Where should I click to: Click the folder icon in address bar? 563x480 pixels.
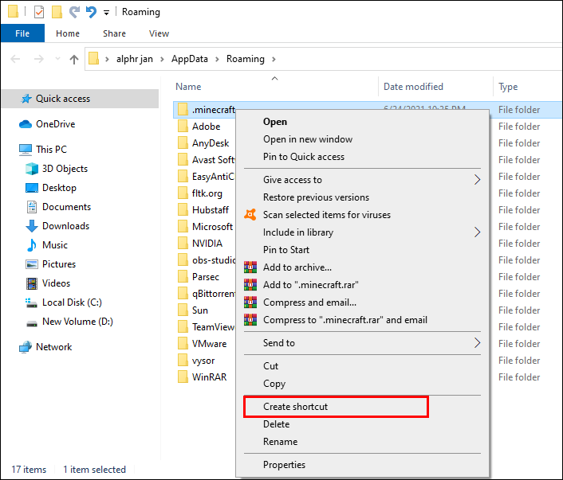pyautogui.click(x=94, y=58)
